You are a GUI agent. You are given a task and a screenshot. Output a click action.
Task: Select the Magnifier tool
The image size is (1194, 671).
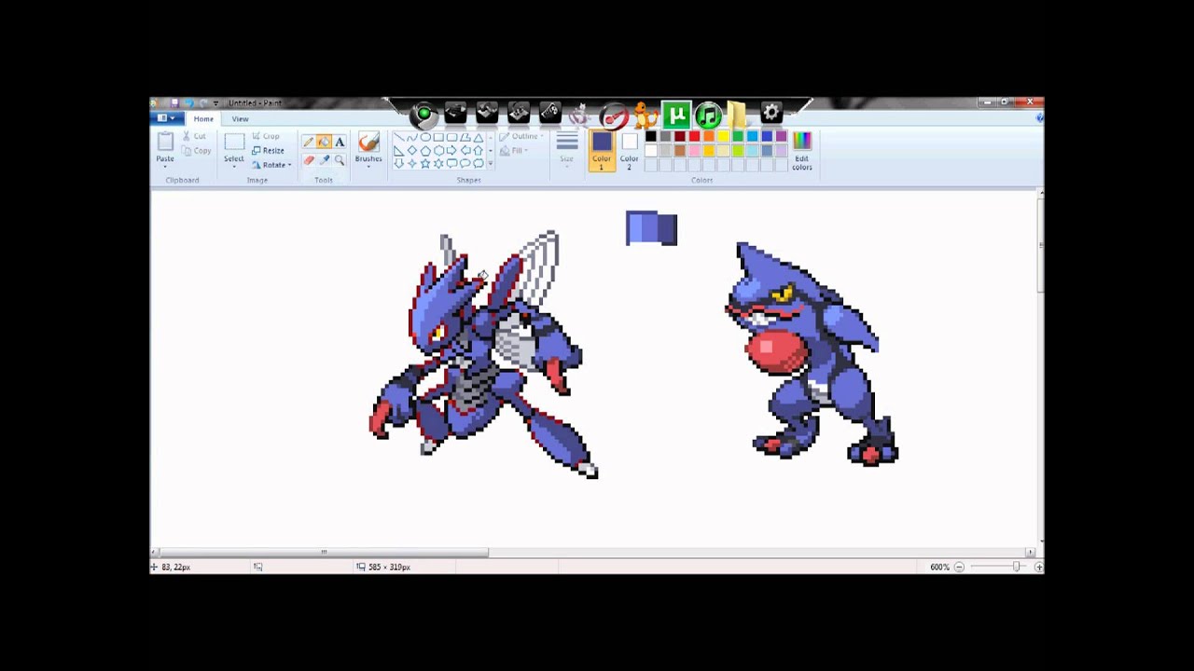340,160
